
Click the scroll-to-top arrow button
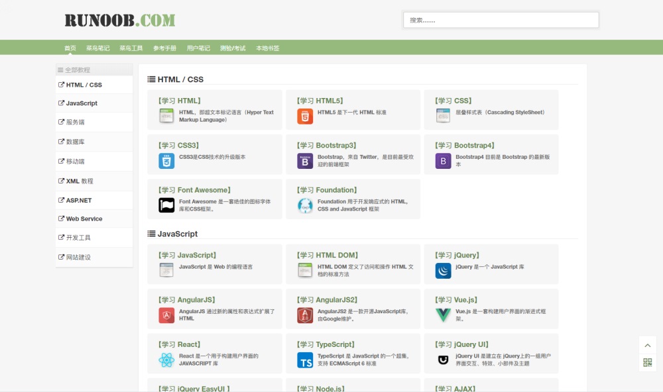(x=647, y=346)
